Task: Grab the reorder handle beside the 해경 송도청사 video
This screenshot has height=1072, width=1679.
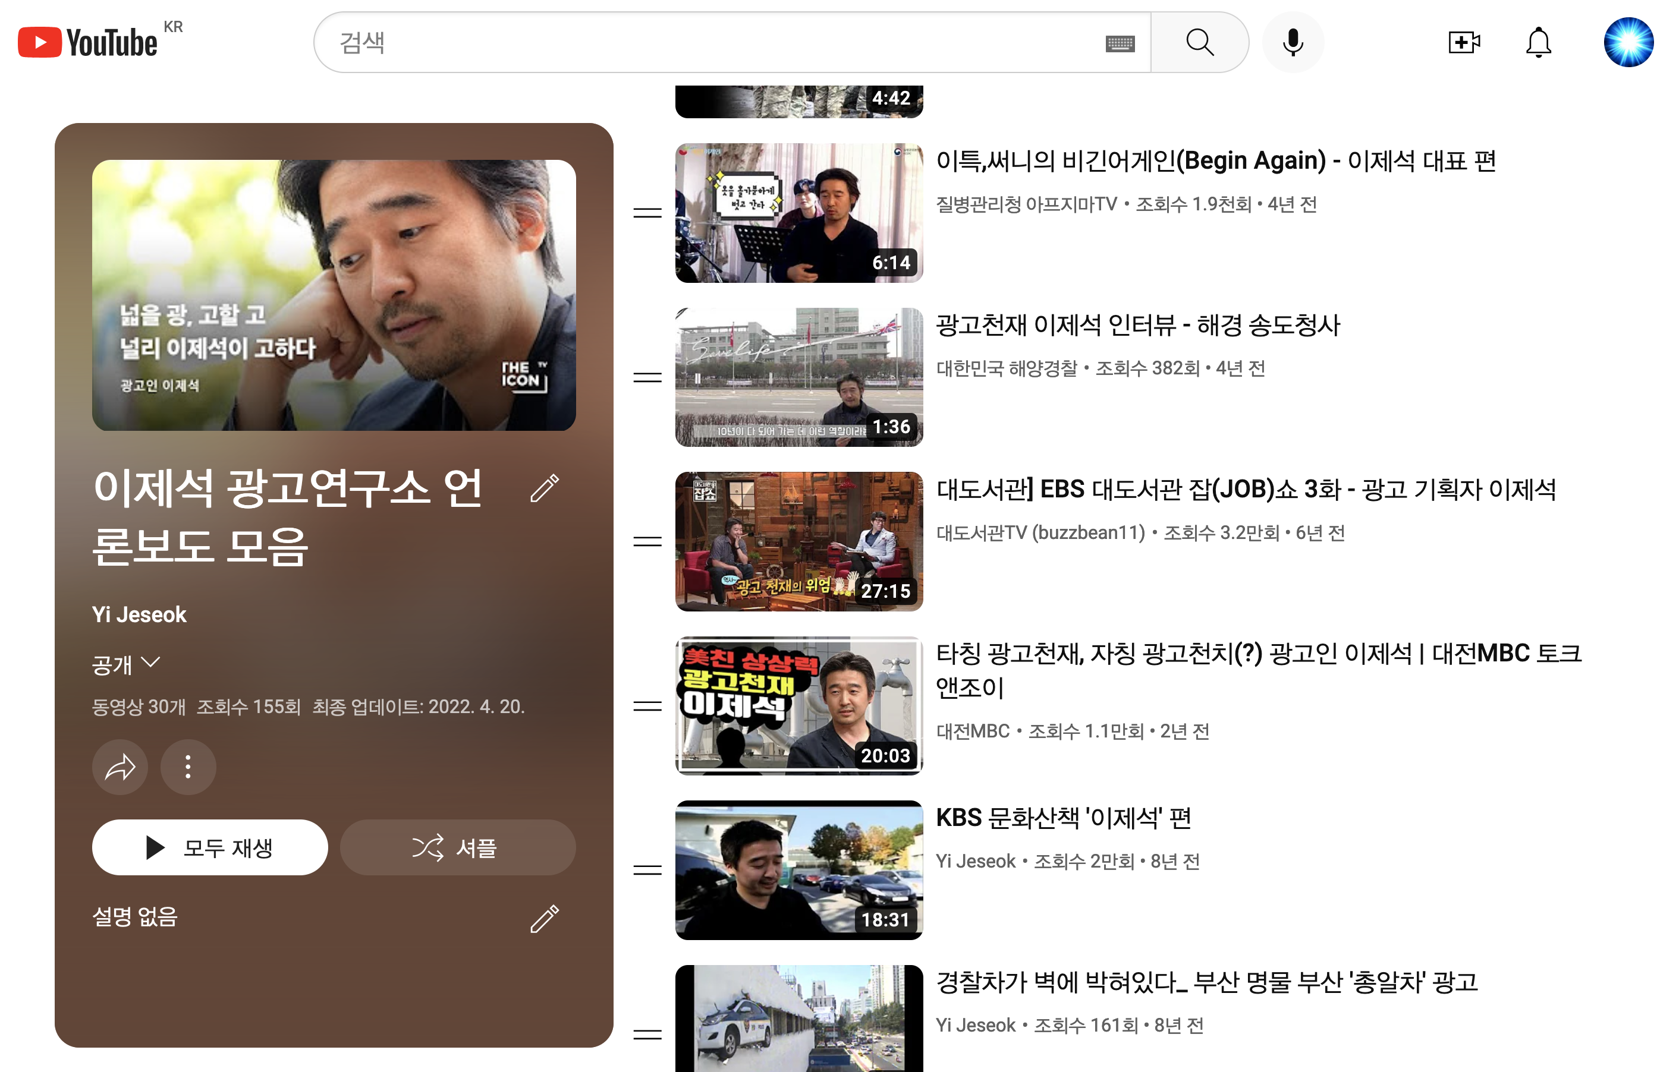Action: pyautogui.click(x=647, y=377)
